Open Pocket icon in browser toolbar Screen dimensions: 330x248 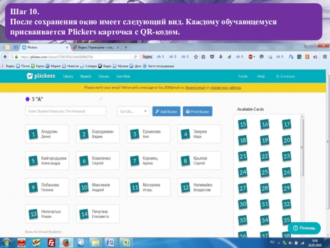pos(212,57)
